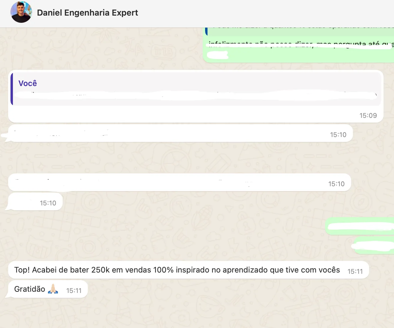Click the "Gratidão" message bubble
This screenshot has height=328, width=394.
point(30,289)
